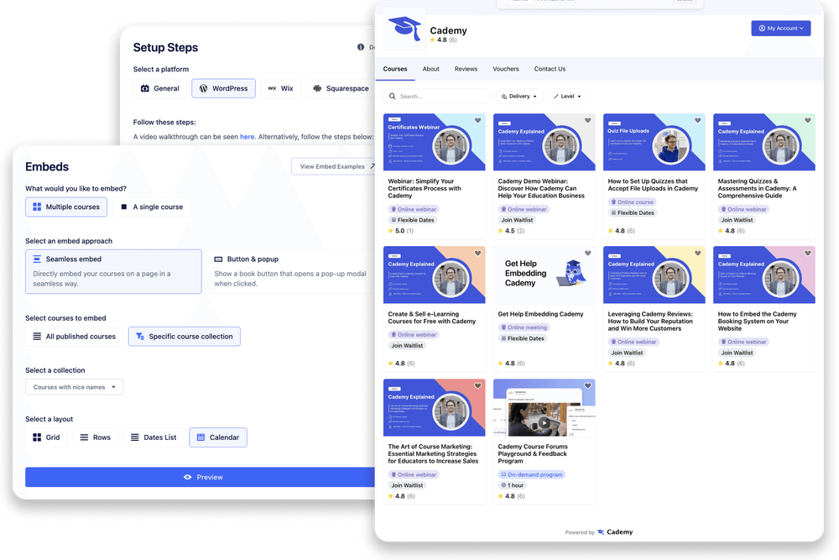Favorite the Certificates Webinar course with heart icon
This screenshot has height=560, width=839.
click(x=477, y=121)
